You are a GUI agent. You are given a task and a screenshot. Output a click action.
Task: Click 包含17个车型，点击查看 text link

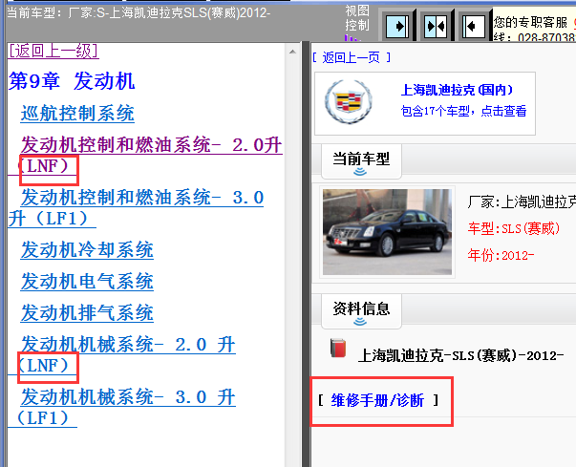463,111
